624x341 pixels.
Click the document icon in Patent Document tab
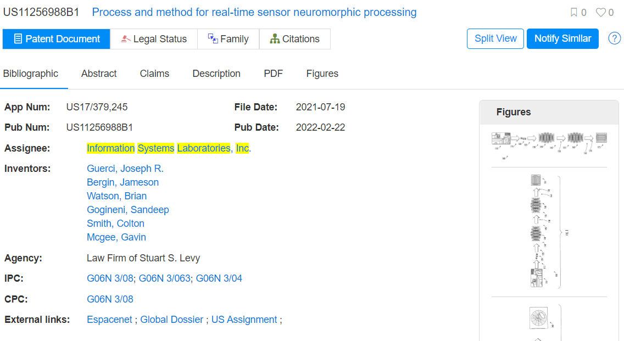pyautogui.click(x=18, y=38)
